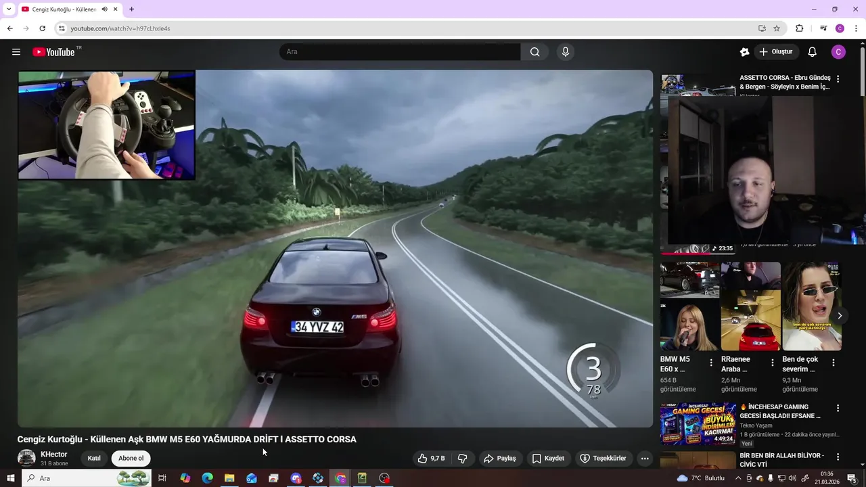
Task: Open the microphone icon in system tray
Action: 771,478
